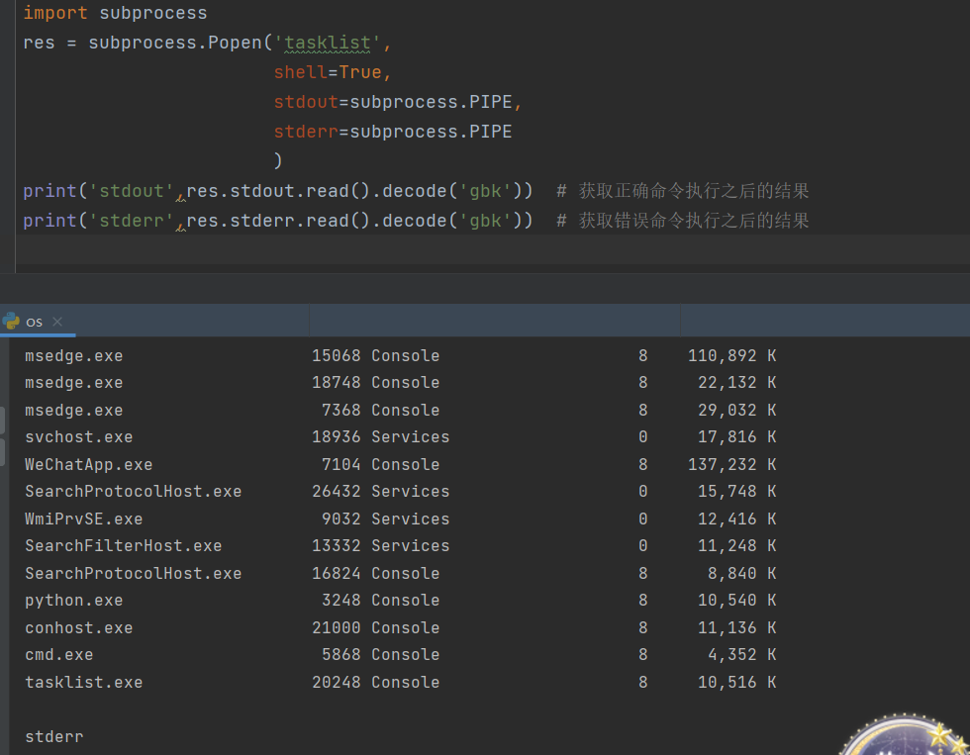This screenshot has width=970, height=755.
Task: Click python.exe in console output
Action: click(73, 601)
